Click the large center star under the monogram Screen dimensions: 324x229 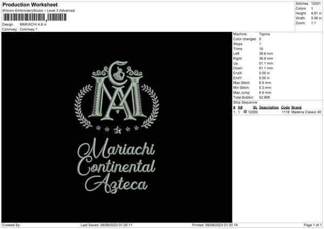point(118,130)
